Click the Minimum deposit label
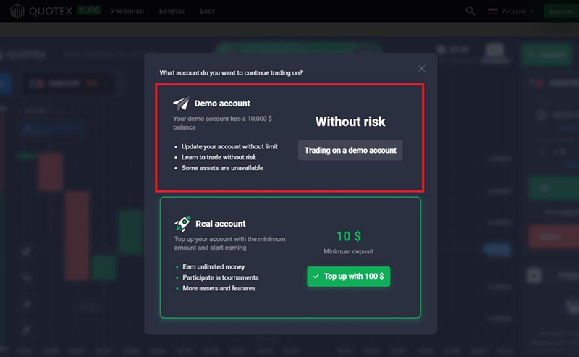 click(x=348, y=251)
